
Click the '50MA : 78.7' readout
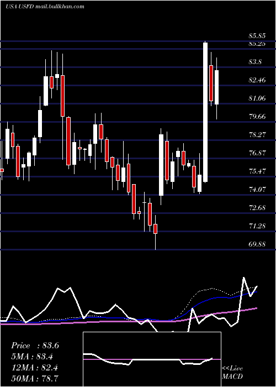click(x=34, y=378)
